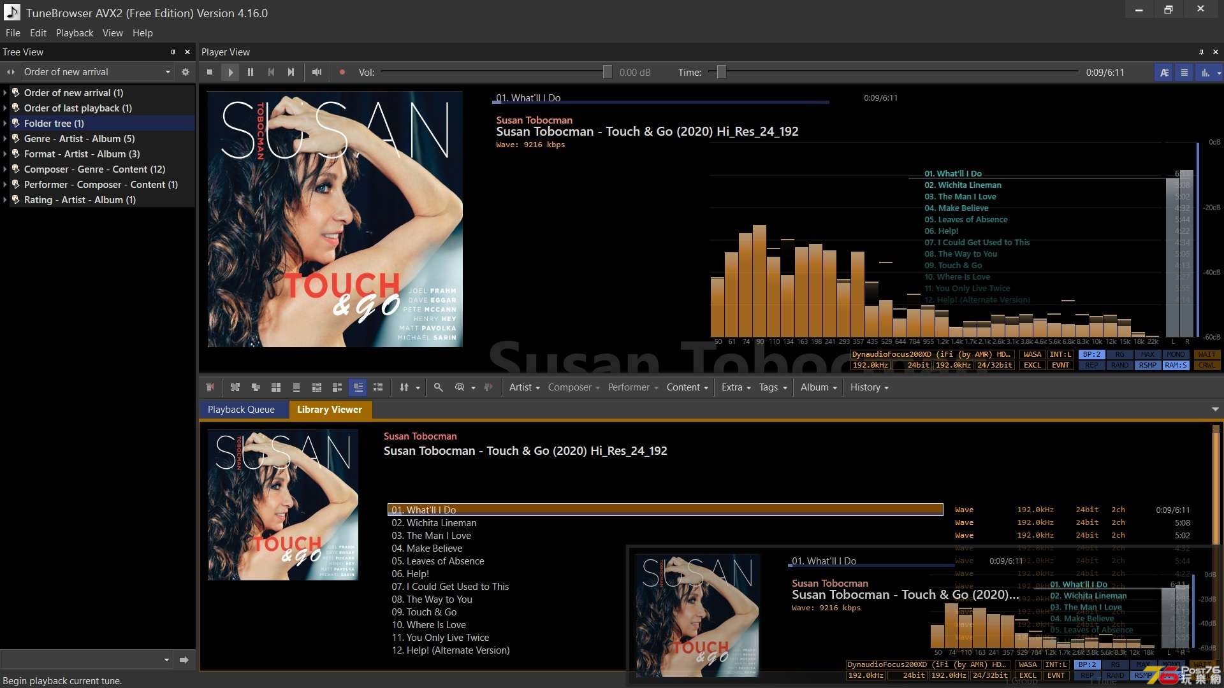Image resolution: width=1224 pixels, height=688 pixels.
Task: Click tree view navigate arrows icon
Action: pos(11,72)
